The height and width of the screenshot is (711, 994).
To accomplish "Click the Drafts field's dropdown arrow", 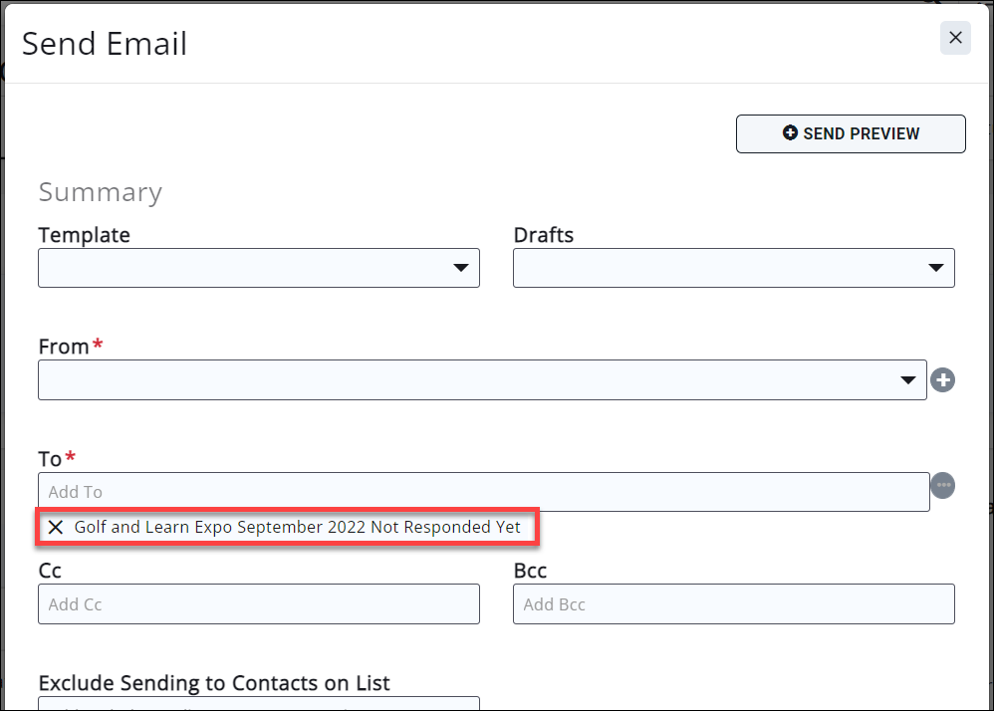I will (935, 268).
